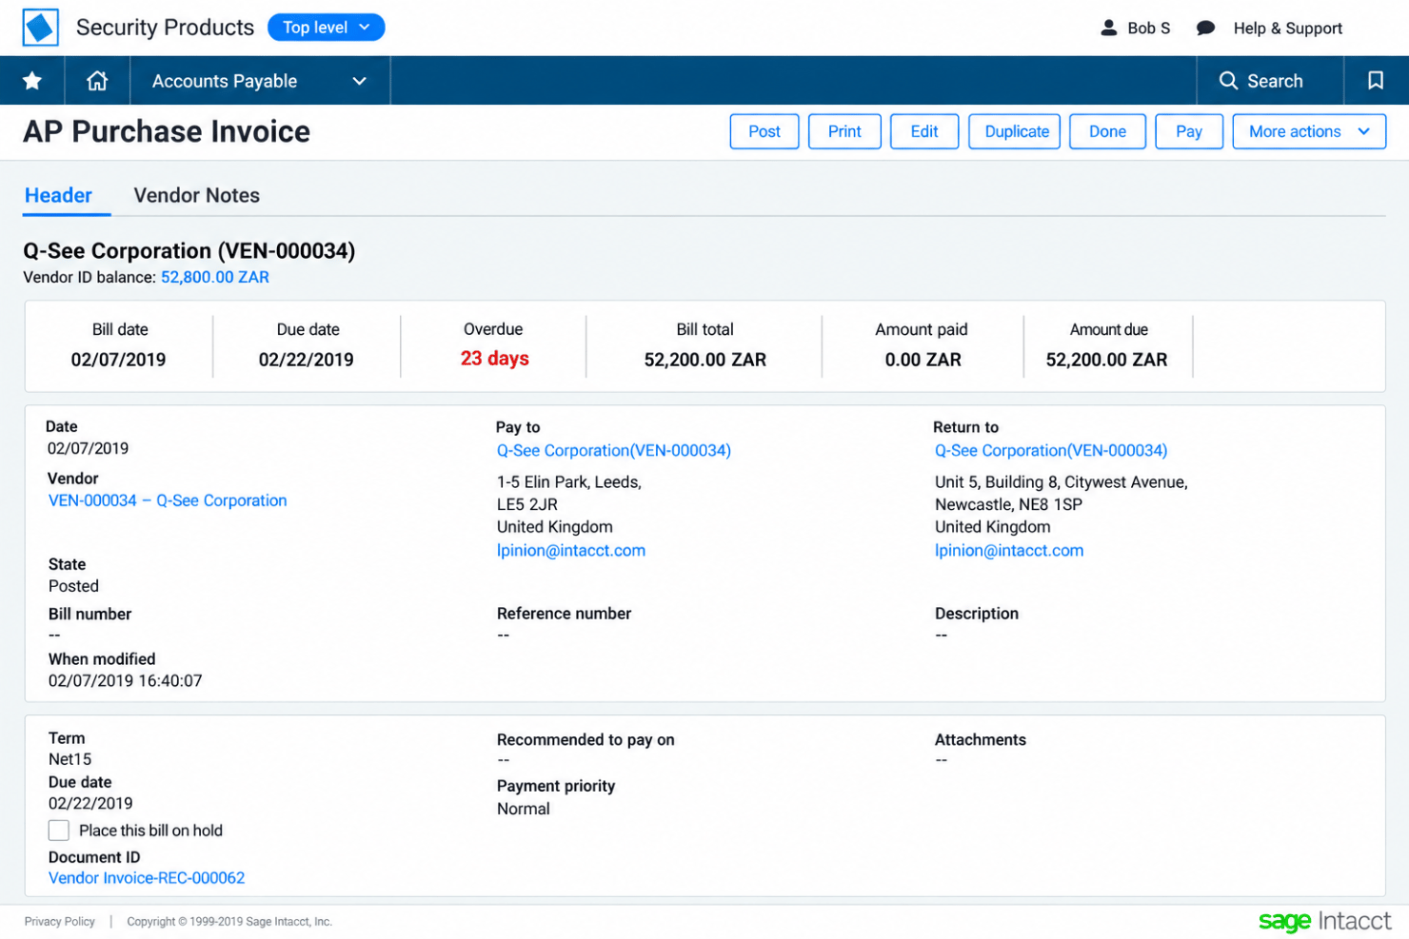This screenshot has width=1409, height=939.
Task: Click Security Products company name
Action: point(165,28)
